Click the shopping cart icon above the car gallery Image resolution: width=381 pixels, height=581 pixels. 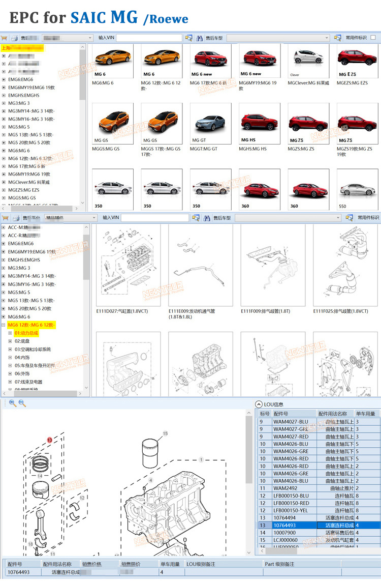tap(4, 38)
